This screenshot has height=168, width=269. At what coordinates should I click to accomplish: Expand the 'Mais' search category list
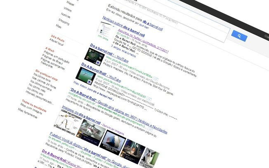point(59,26)
